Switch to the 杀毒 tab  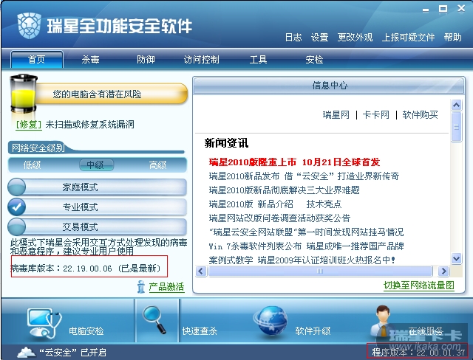coord(90,59)
